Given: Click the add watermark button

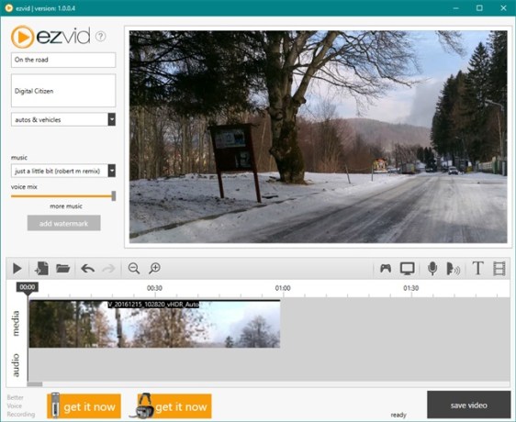Looking at the screenshot, I should tap(64, 223).
